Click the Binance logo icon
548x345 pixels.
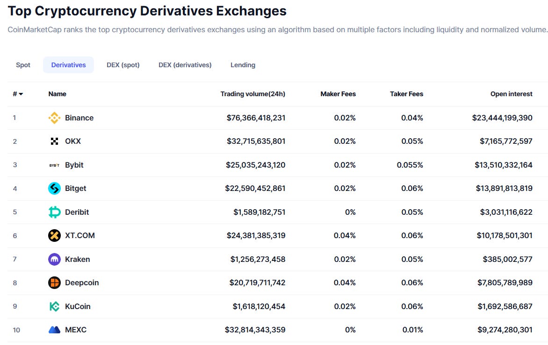[54, 118]
